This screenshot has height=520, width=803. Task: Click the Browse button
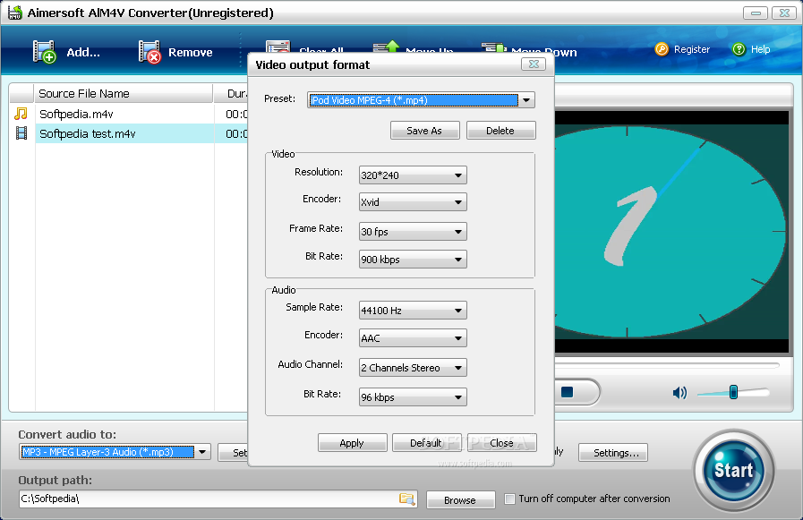click(460, 500)
